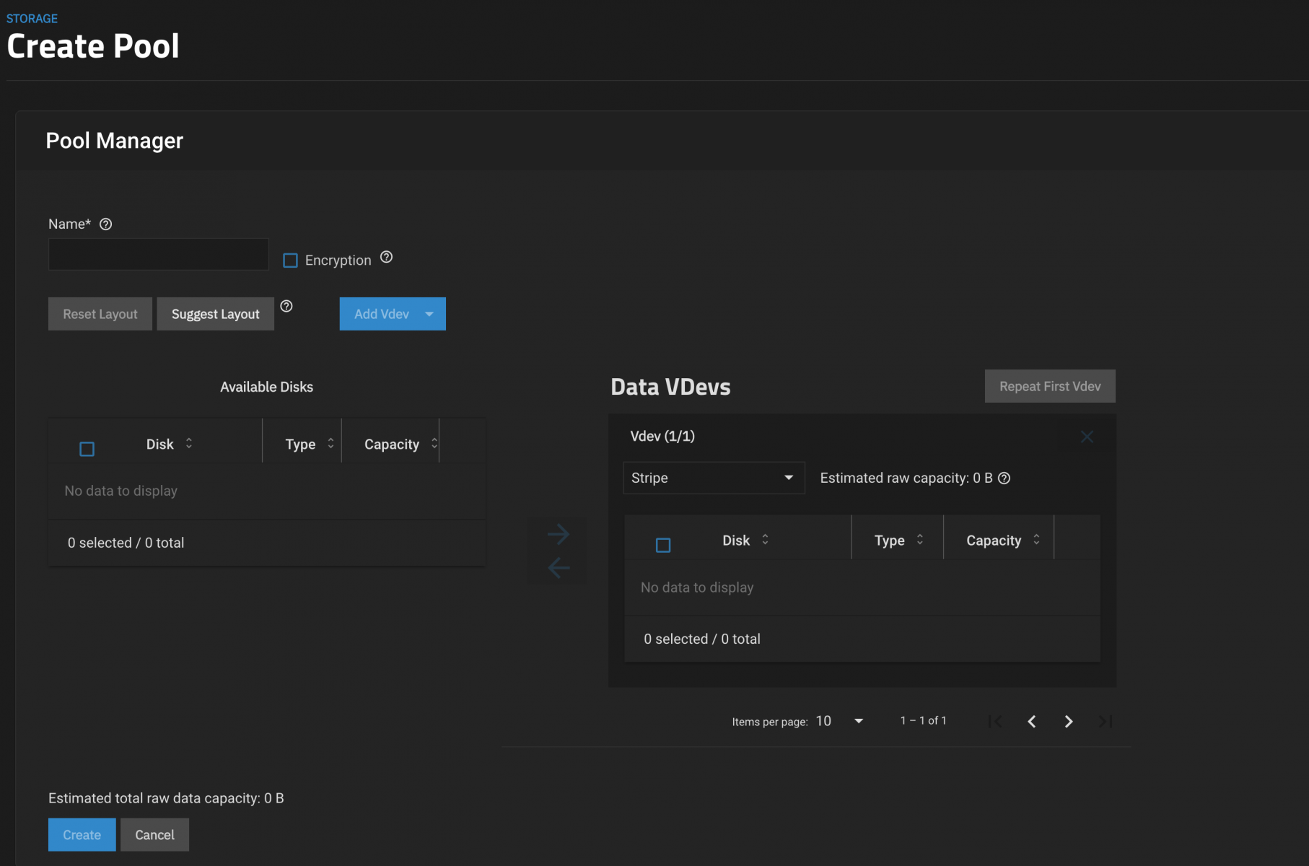Enable the Encryption checkbox
Viewport: 1309px width, 866px height.
(x=290, y=261)
